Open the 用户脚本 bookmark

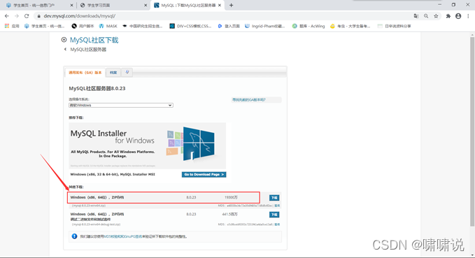[x=83, y=26]
